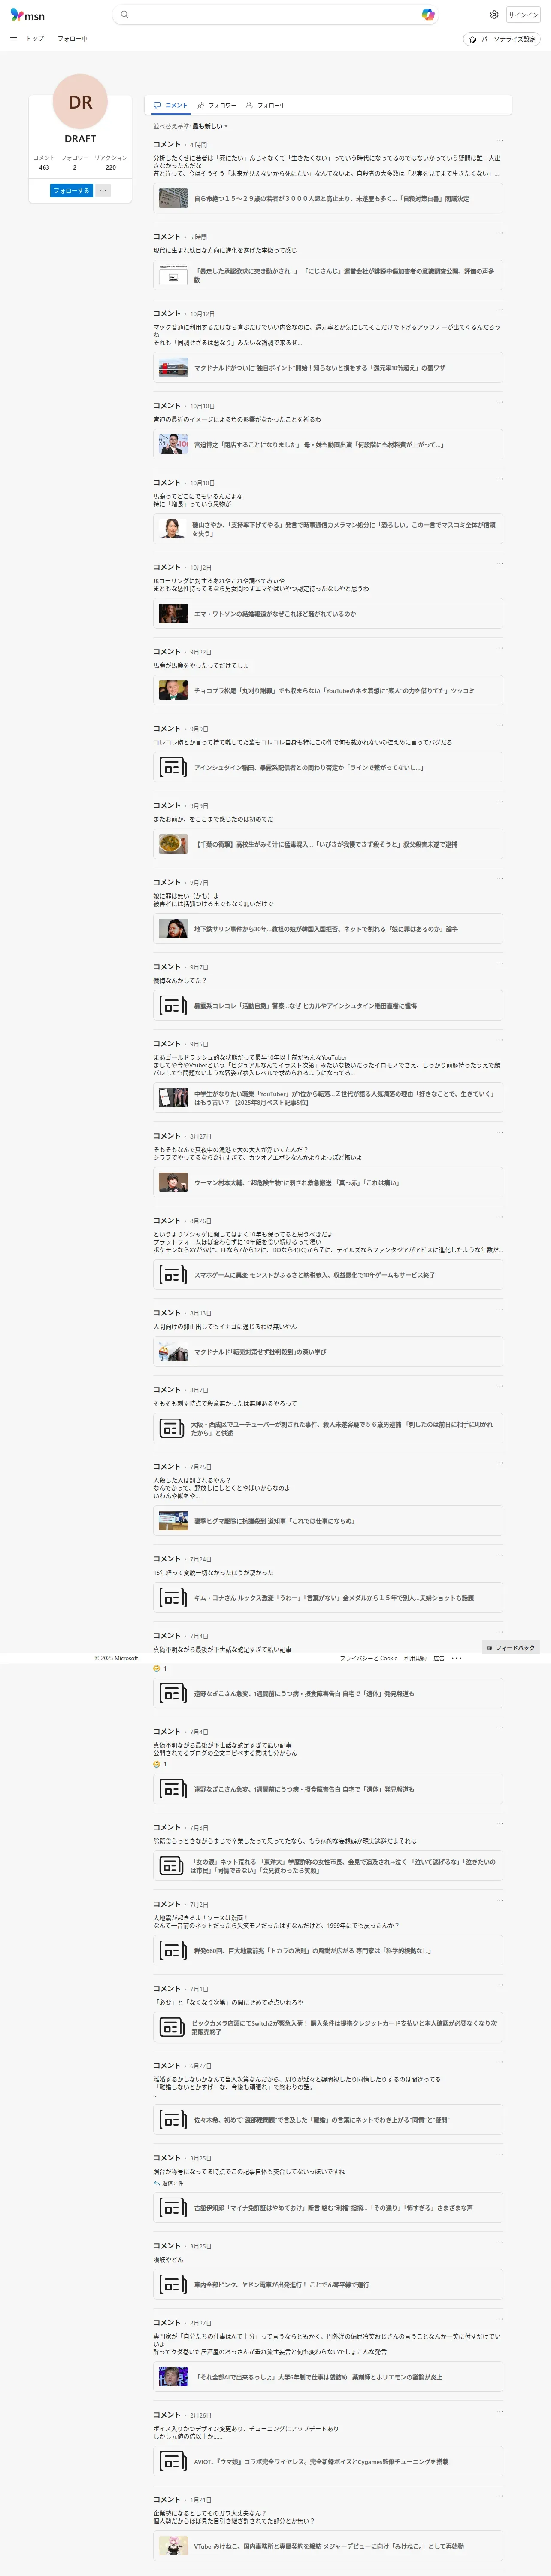Open パーソナライズ設定 button
Viewport: 551px width, 2576px height.
(x=502, y=39)
